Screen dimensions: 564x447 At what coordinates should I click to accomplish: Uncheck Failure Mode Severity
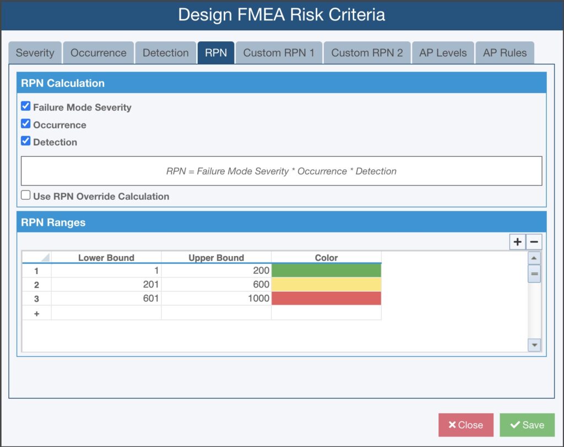(x=25, y=105)
